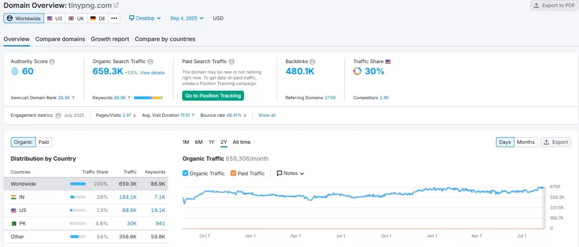This screenshot has height=247, width=579.
Task: Open more countries ellipsis menu
Action: [x=114, y=18]
